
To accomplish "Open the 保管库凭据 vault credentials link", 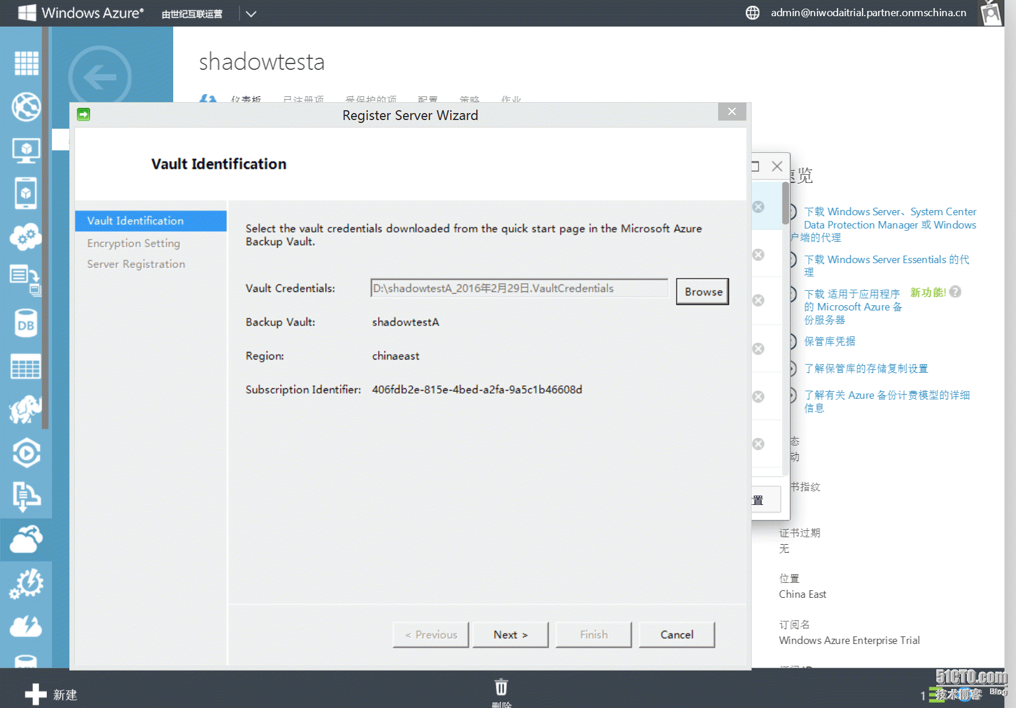I will click(830, 342).
